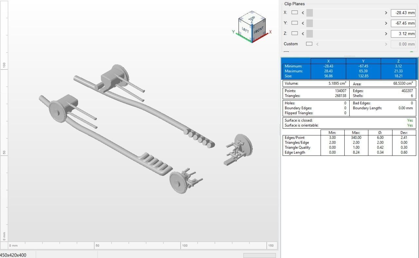Click the Boundary Length value 0.00 mm
The height and width of the screenshot is (258, 419).
406,108
